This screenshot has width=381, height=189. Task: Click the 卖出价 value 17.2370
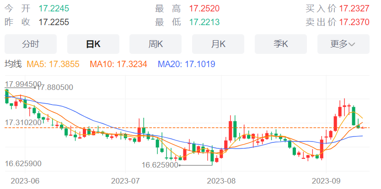pyautogui.click(x=354, y=22)
